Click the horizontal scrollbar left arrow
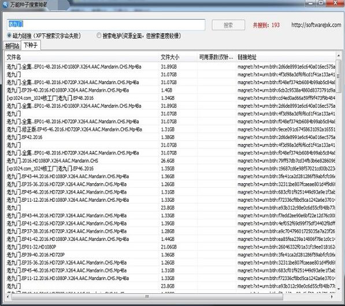Screen dimensions: 345x306 (8, 297)
